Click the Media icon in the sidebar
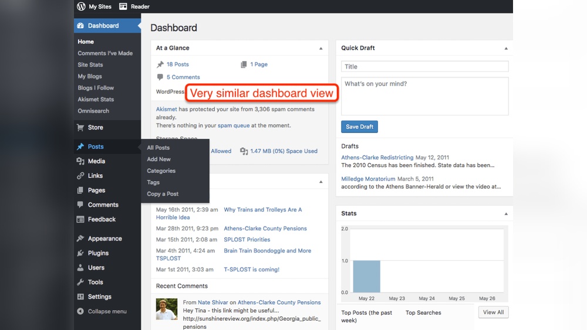This screenshot has height=330, width=587. coord(80,161)
